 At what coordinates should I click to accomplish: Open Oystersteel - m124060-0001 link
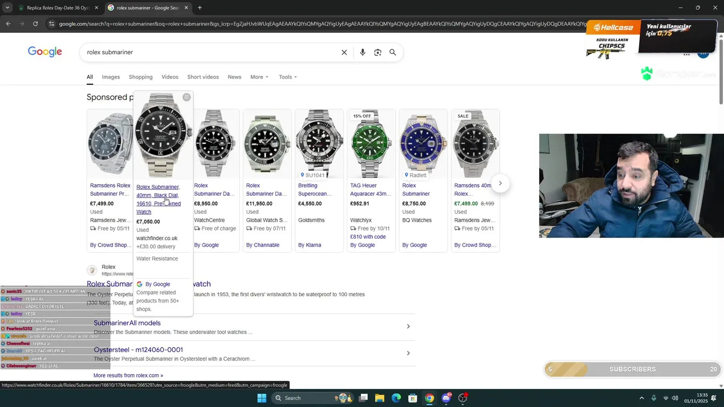(x=138, y=350)
